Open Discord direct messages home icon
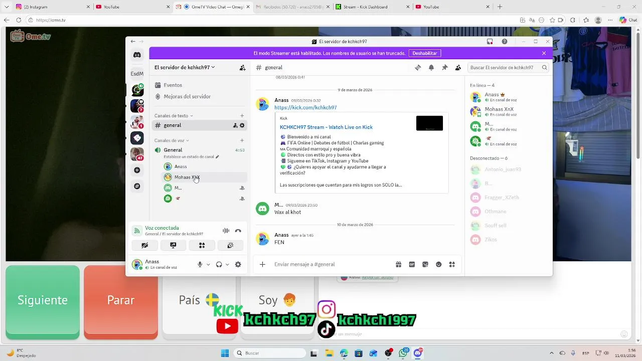The height and width of the screenshot is (361, 642). (x=137, y=55)
